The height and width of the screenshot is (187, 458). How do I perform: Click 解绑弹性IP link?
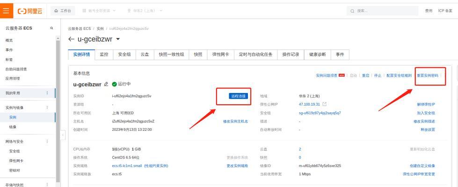tap(426, 104)
